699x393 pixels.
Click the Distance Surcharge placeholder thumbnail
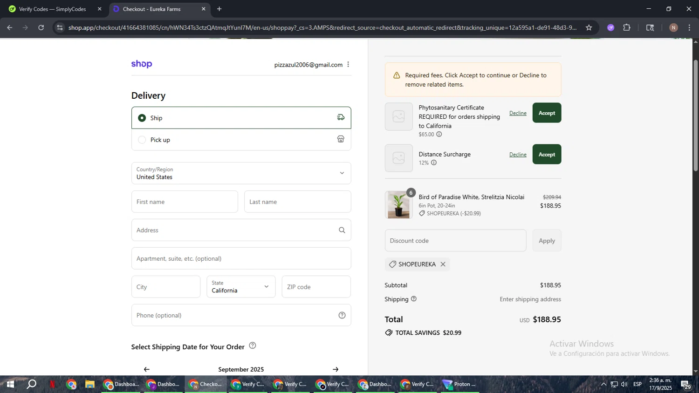pyautogui.click(x=399, y=158)
